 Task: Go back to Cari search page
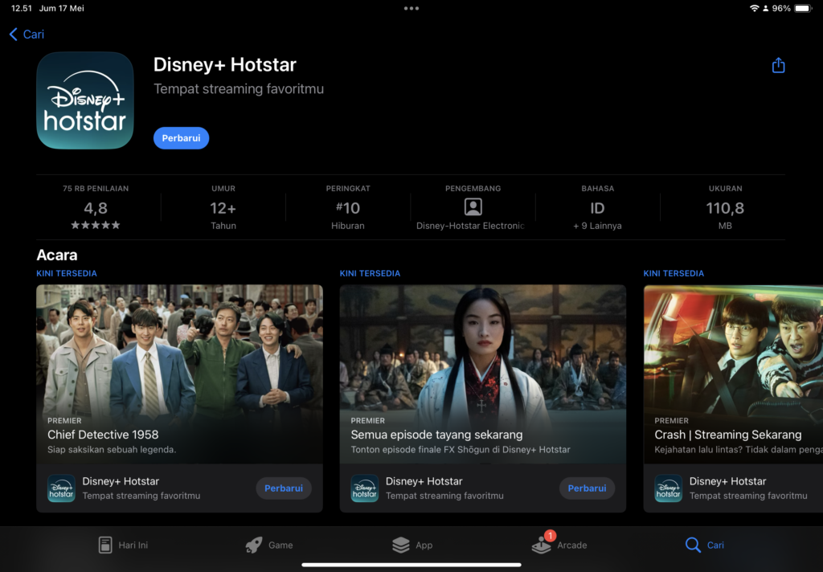point(27,34)
